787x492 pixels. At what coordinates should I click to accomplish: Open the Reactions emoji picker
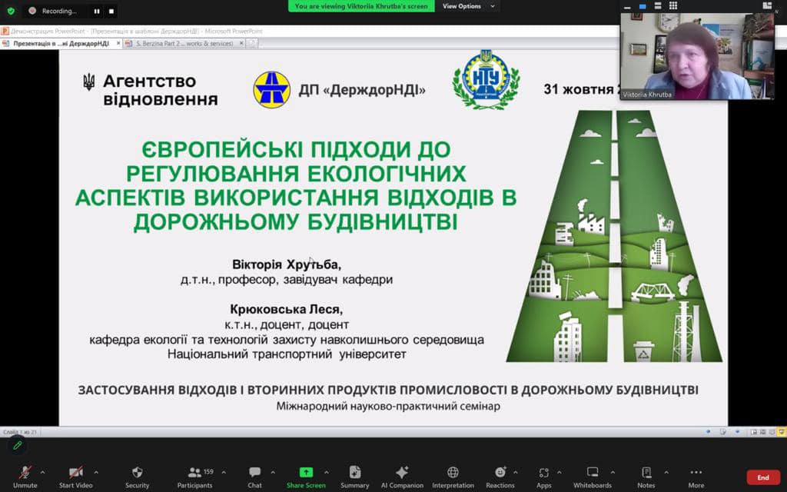(x=500, y=473)
